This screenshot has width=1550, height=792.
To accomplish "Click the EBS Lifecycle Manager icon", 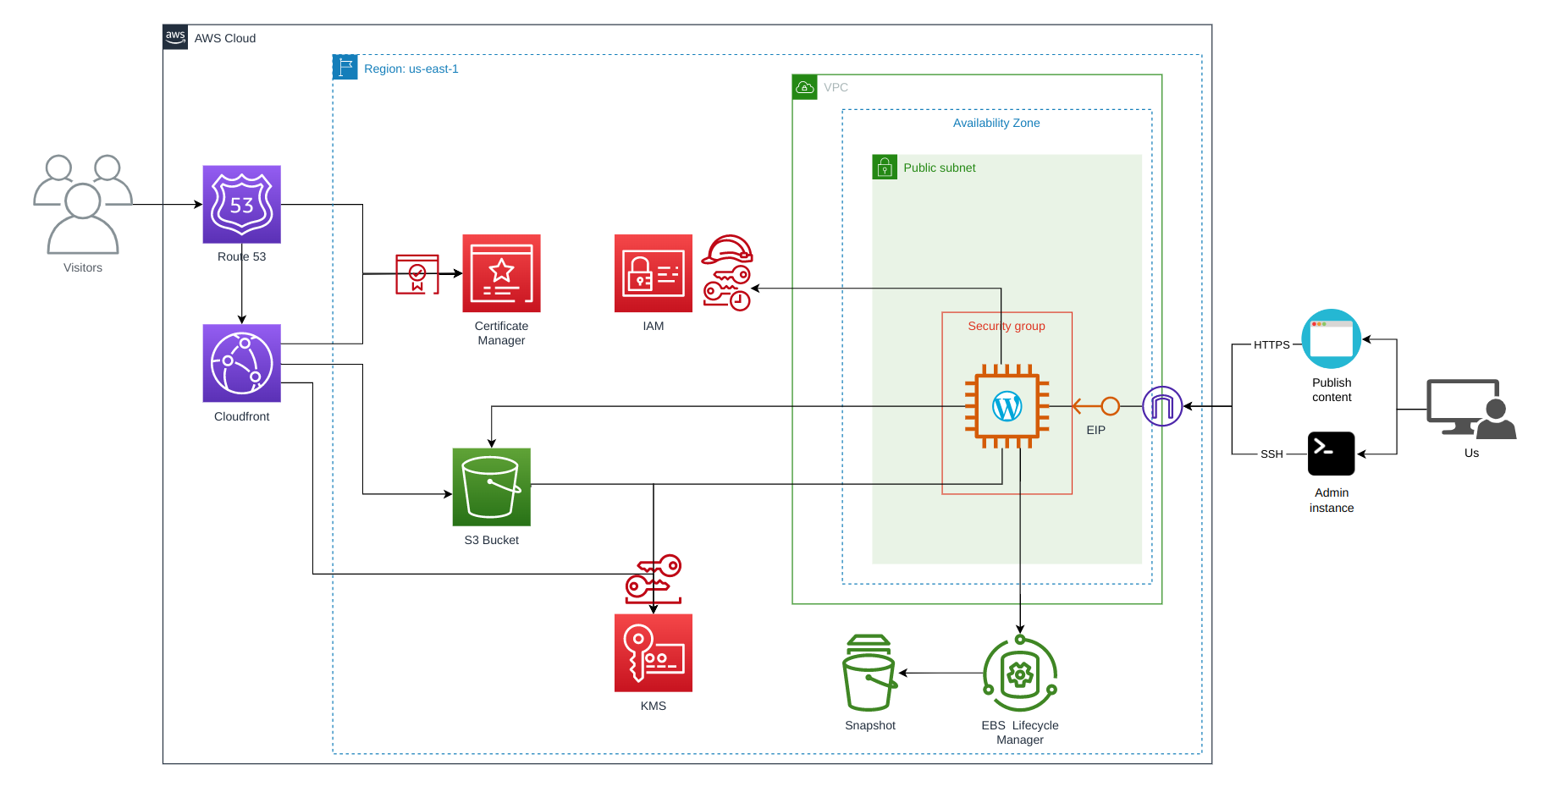I will tap(1019, 674).
